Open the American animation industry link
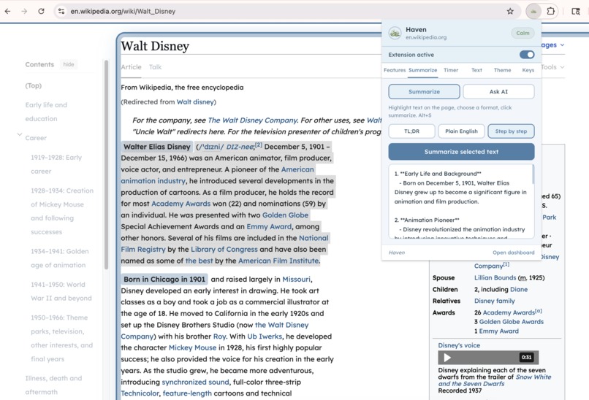Viewport: 589px width, 400px height. pyautogui.click(x=217, y=175)
